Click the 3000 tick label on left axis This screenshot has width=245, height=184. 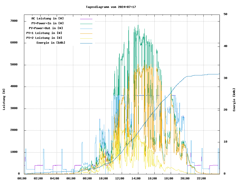[x=14, y=109]
